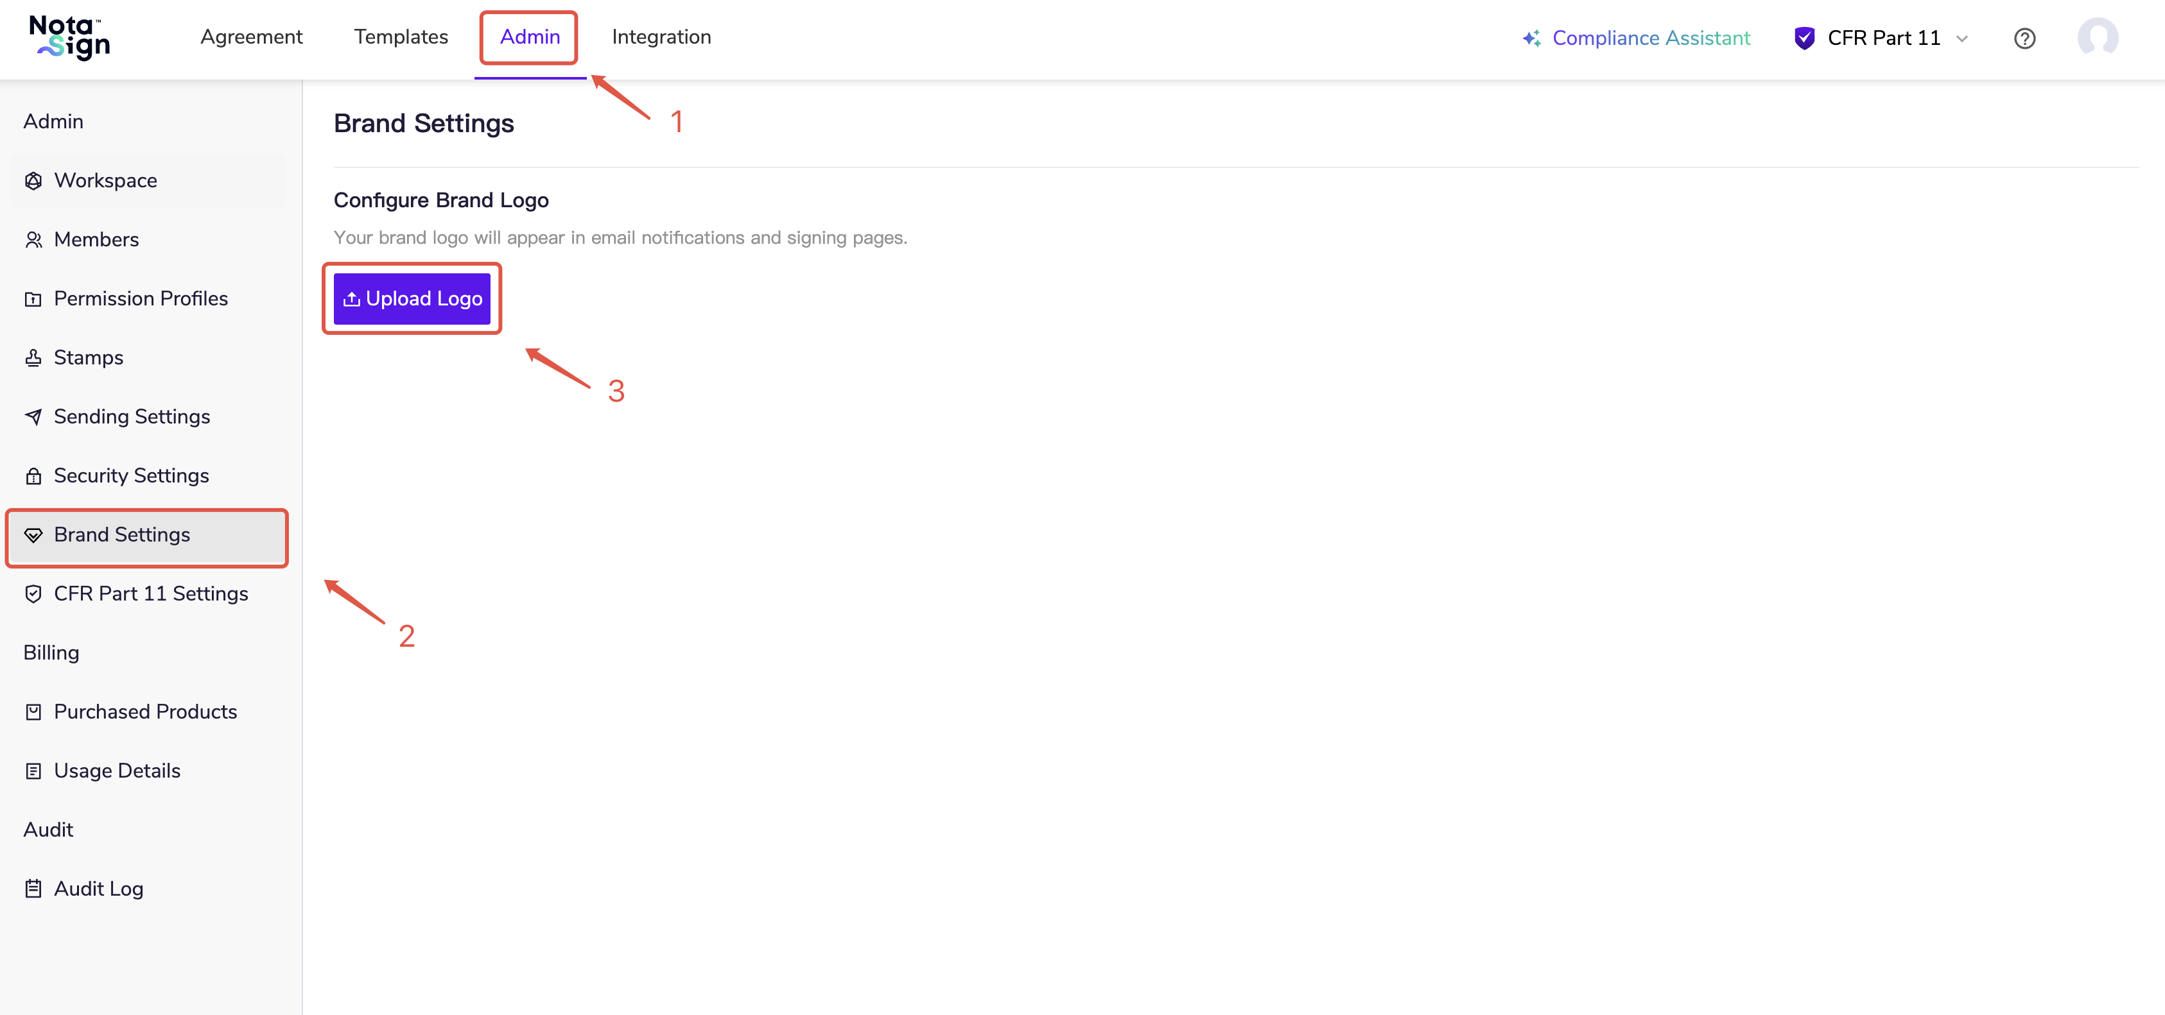Switch to the Agreement tab
This screenshot has height=1015, width=2165.
(x=251, y=37)
